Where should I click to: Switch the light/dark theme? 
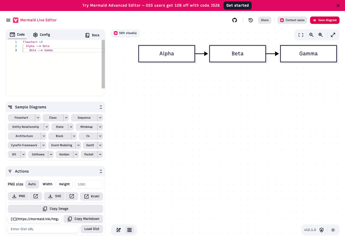333,230
